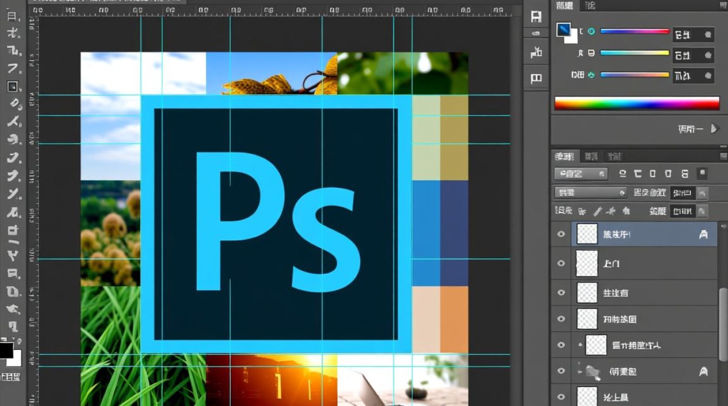728x406 pixels.
Task: Click the black foreground color swatch in toolbar
Action: 6,350
